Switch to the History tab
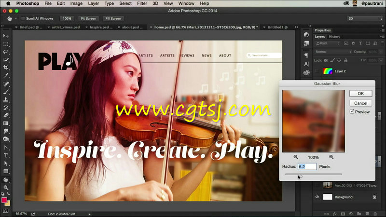 pyautogui.click(x=334, y=37)
